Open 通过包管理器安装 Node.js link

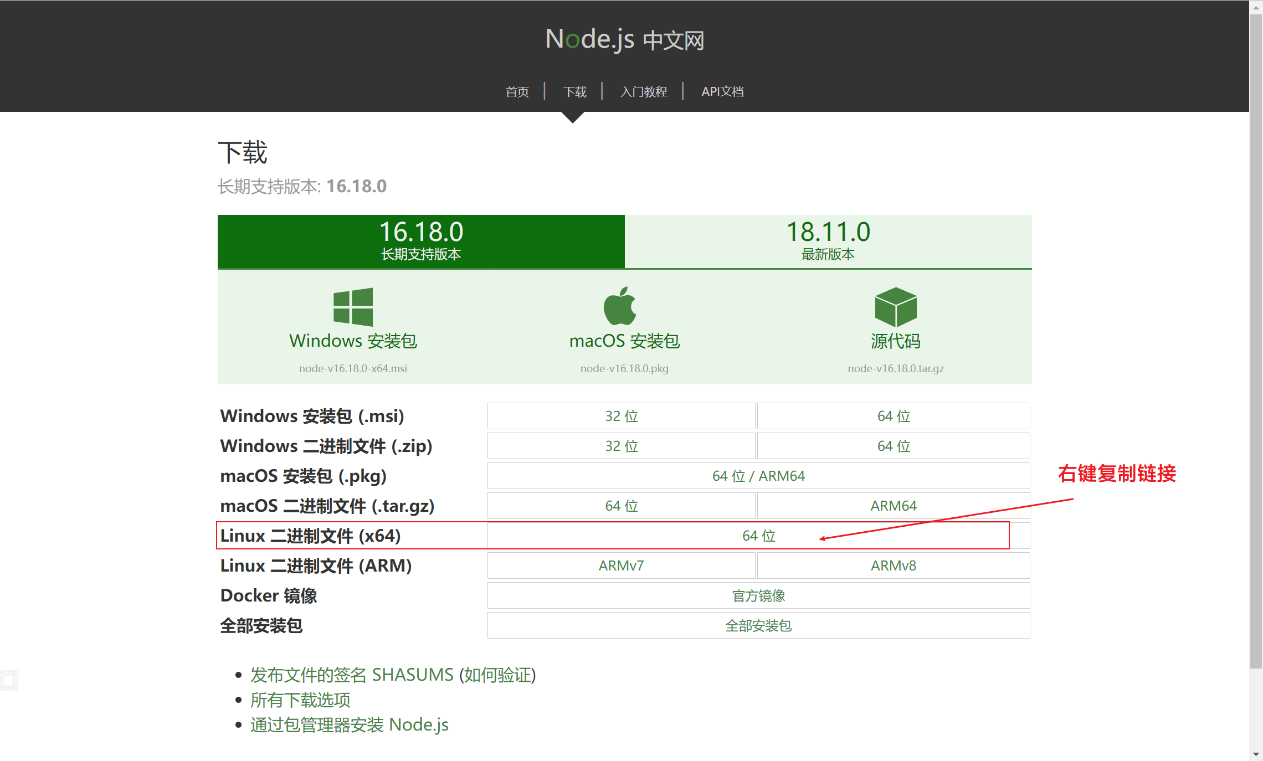pos(349,725)
